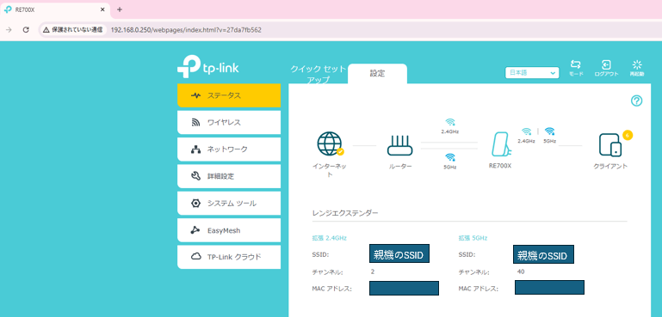Click the 5GHz SSID value 親機のSSID

pos(544,254)
